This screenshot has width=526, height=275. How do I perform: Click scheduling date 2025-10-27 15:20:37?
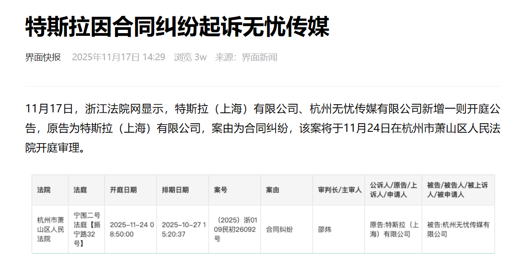pos(184,230)
